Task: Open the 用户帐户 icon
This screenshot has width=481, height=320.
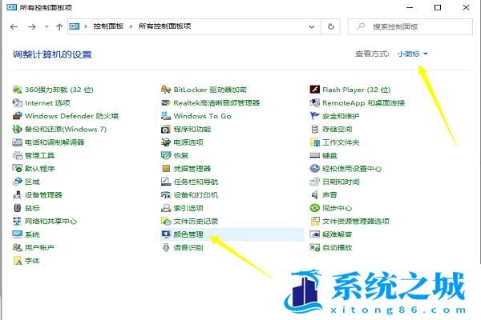Action: coord(17,247)
